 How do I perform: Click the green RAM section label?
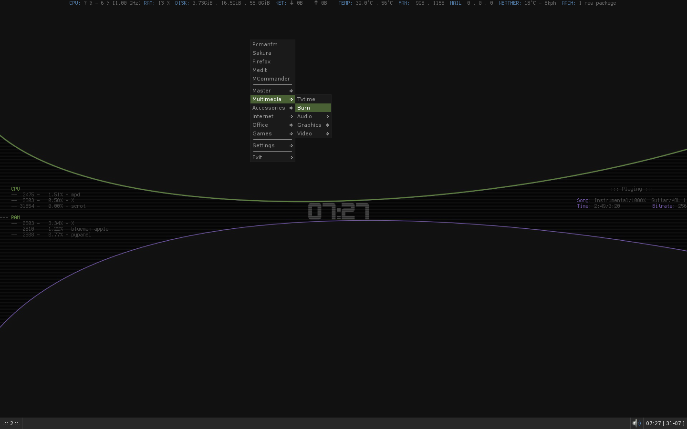click(15, 217)
